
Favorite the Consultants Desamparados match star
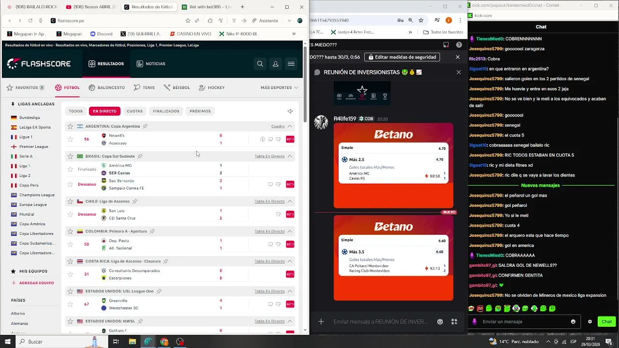pyautogui.click(x=70, y=275)
